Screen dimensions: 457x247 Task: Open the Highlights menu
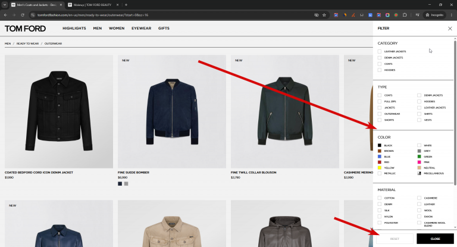click(x=74, y=29)
